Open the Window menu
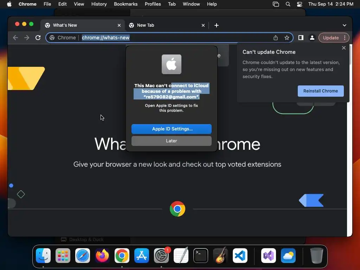The width and height of the screenshot is (360, 270). (191, 4)
